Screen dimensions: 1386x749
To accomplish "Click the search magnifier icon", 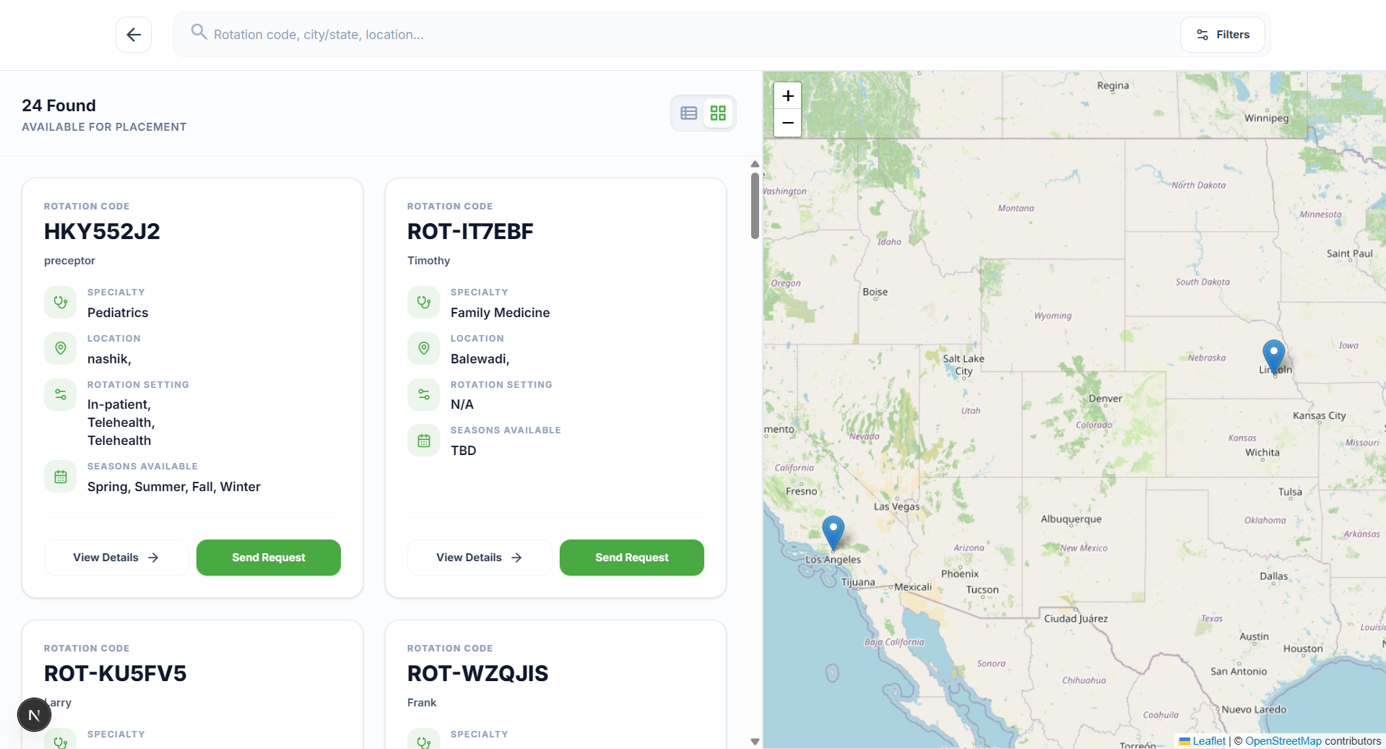I will click(x=199, y=32).
